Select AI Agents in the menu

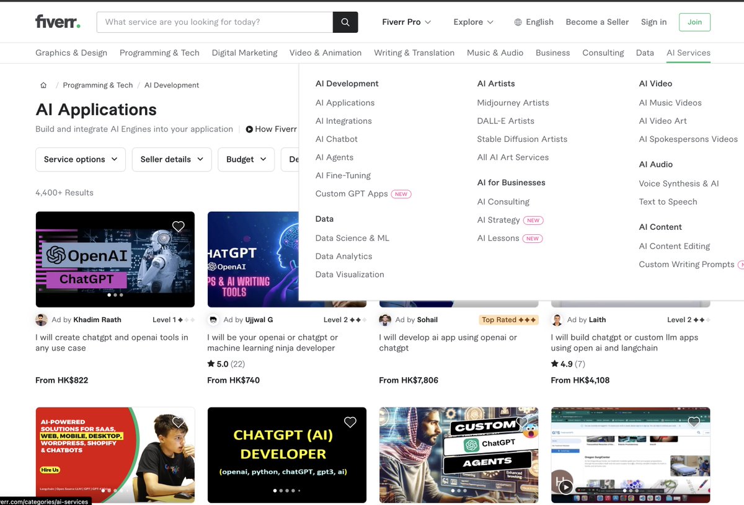(334, 157)
